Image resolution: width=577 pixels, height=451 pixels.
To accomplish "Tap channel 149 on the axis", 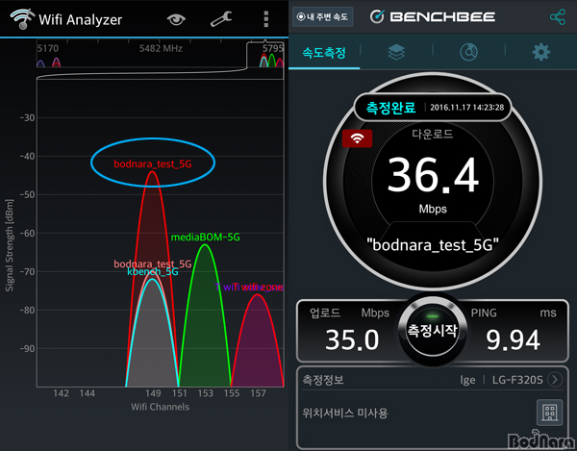I will (153, 393).
